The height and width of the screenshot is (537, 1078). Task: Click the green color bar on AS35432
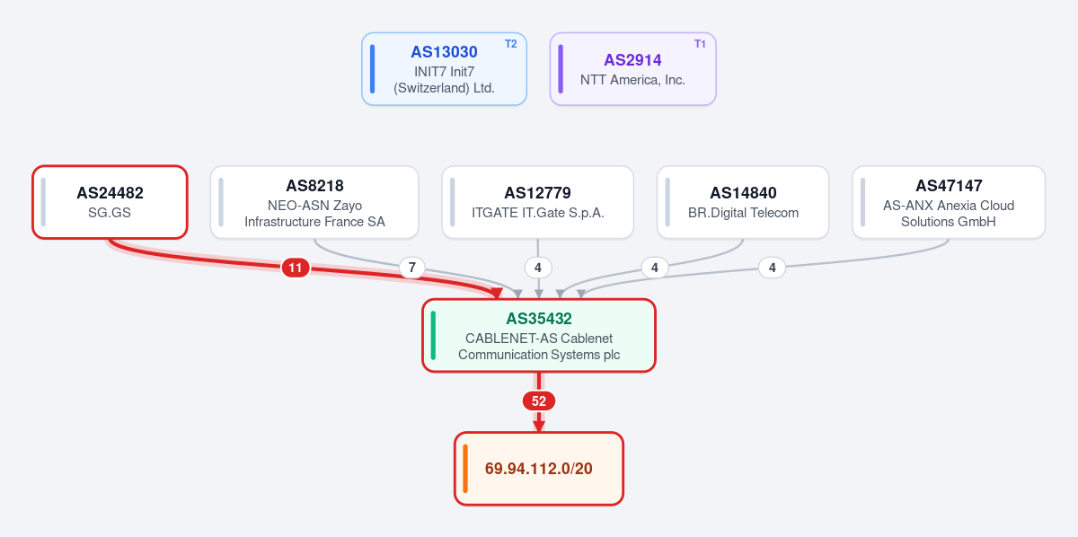coord(433,335)
